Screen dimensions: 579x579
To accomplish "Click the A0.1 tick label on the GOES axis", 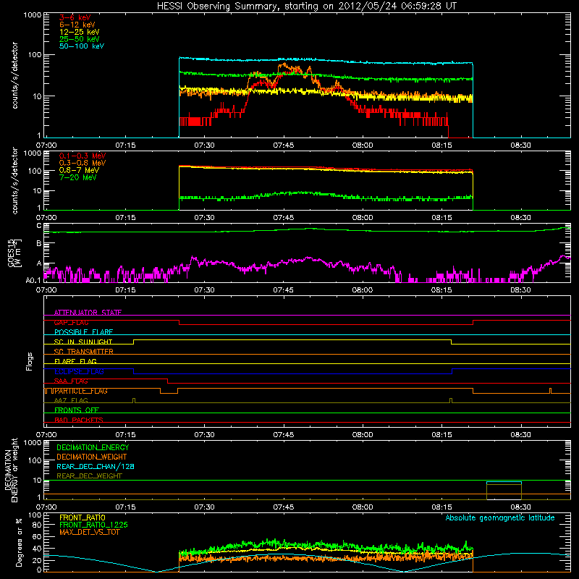I will click(33, 280).
